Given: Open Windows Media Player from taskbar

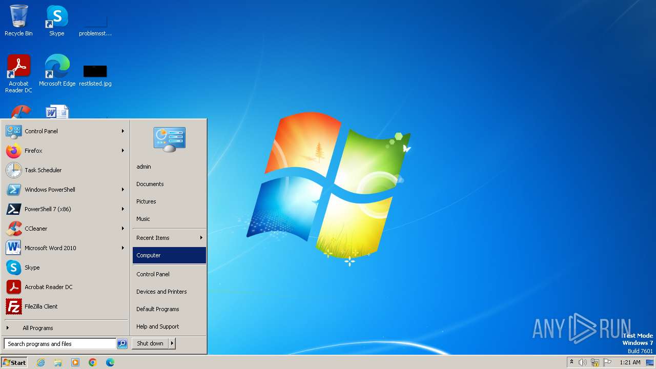Looking at the screenshot, I should pyautogui.click(x=75, y=362).
